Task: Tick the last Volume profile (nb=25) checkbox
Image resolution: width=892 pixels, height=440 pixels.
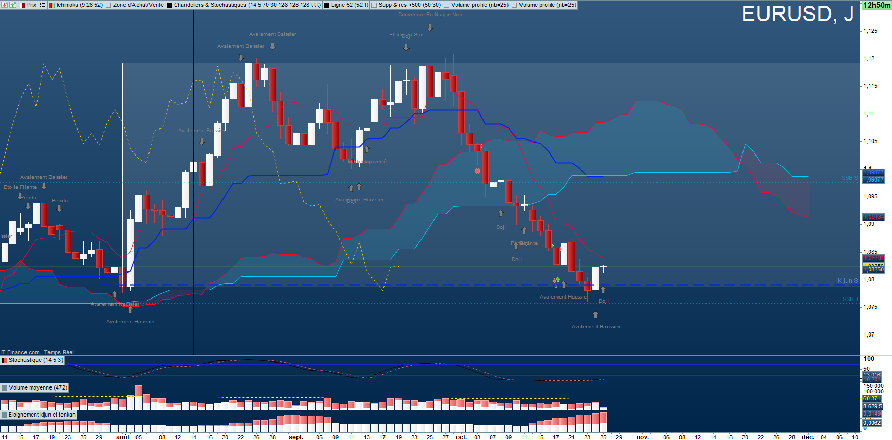Action: pos(514,5)
